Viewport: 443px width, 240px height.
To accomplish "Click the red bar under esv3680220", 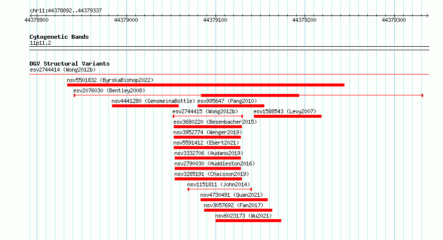I will coord(208,127).
